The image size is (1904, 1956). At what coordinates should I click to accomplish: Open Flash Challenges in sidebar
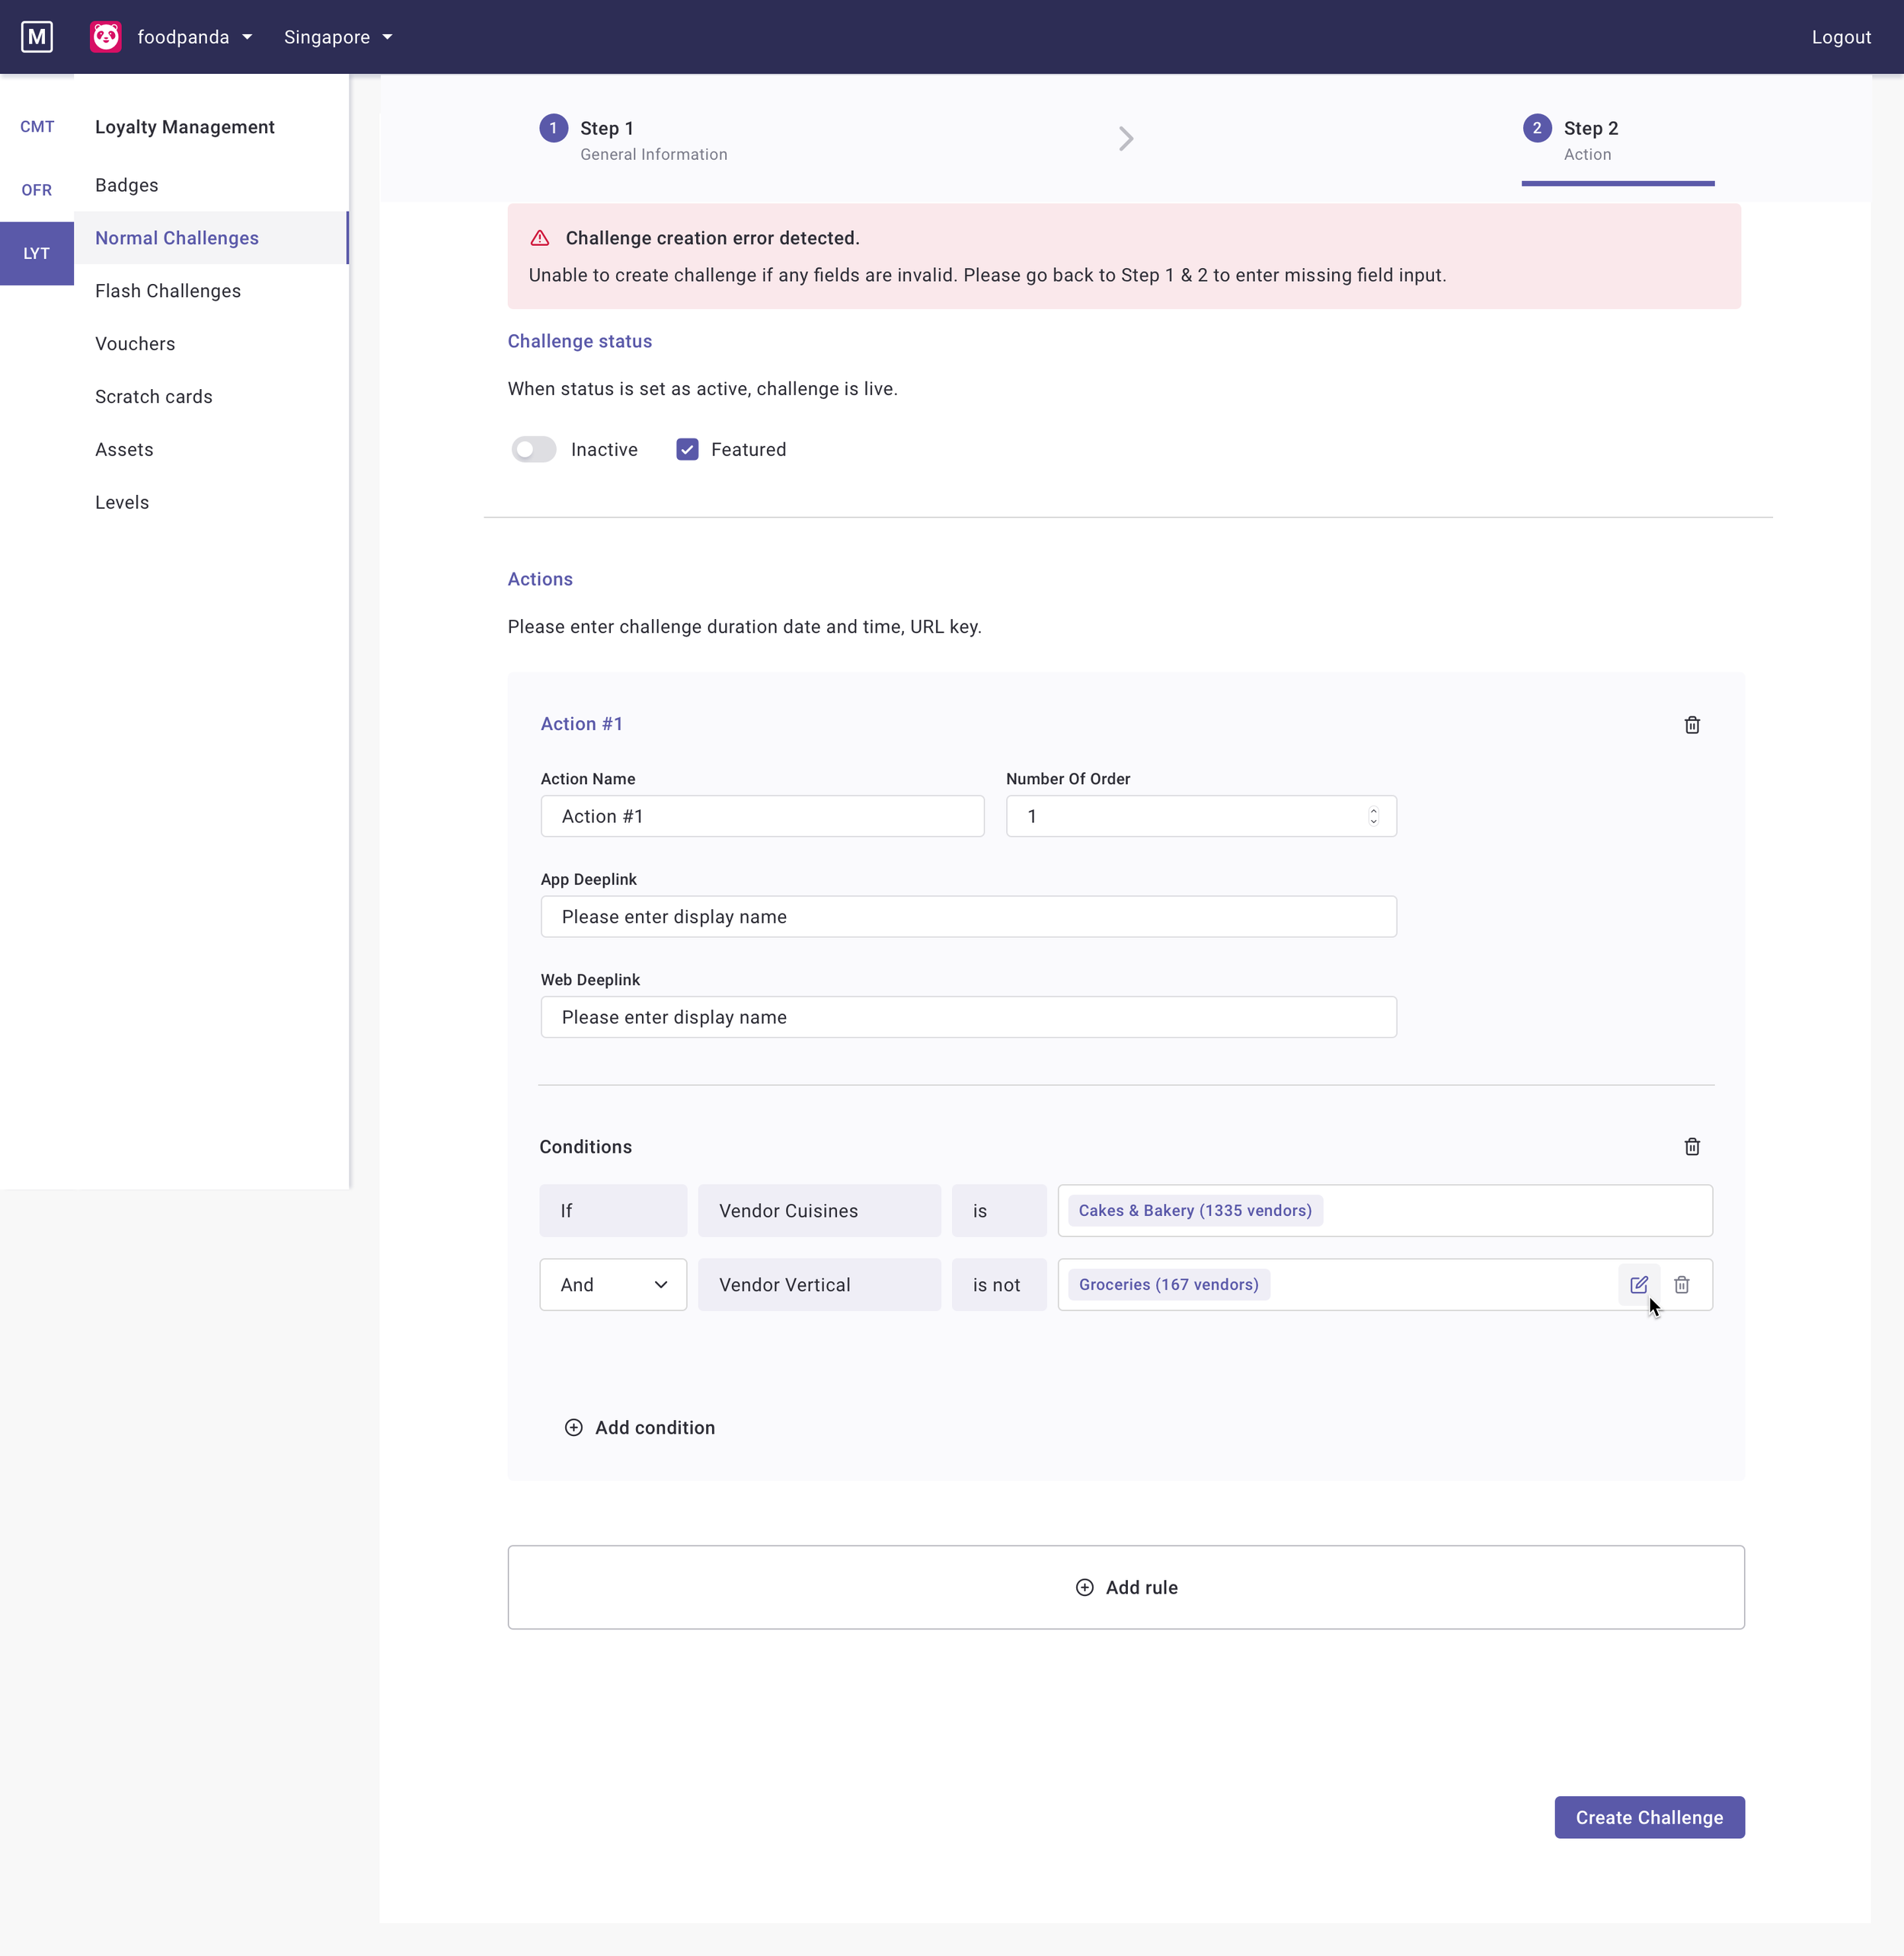pos(168,291)
